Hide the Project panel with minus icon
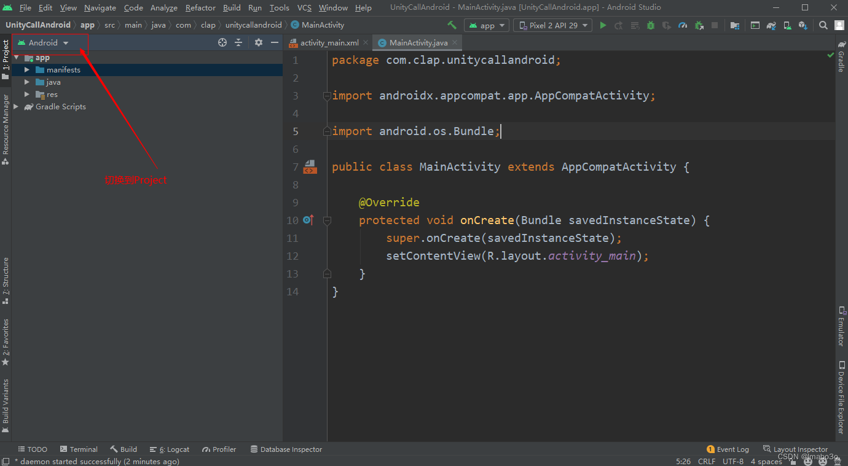 click(x=275, y=42)
